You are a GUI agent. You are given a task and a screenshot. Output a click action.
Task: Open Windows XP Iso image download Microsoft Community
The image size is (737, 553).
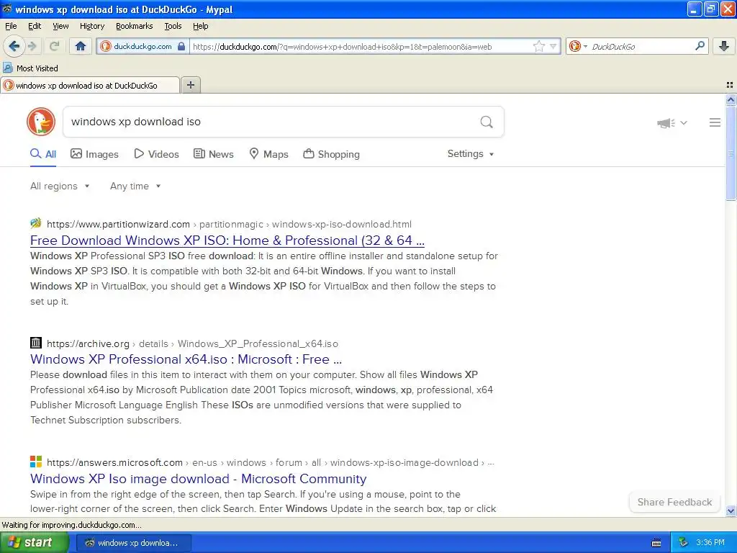pos(199,479)
